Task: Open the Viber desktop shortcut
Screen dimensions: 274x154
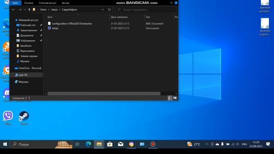Action: 8,118
